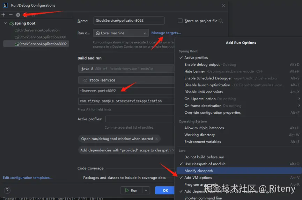Click the home icon in Local machine combo
This screenshot has width=302, height=200.
(98, 33)
